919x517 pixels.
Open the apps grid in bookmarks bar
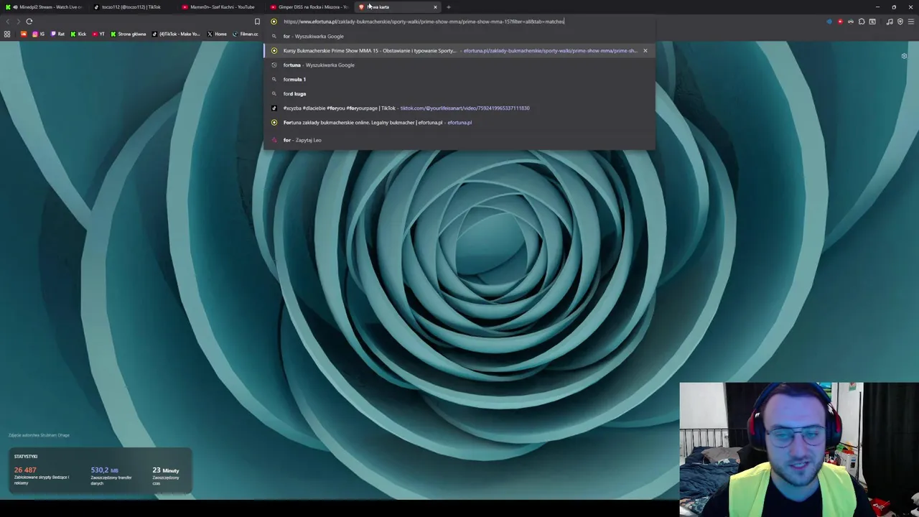pos(7,34)
